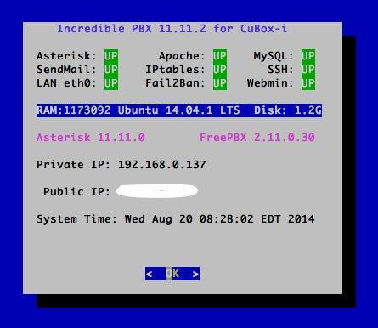Click the RAM:1173092 value

click(74, 110)
